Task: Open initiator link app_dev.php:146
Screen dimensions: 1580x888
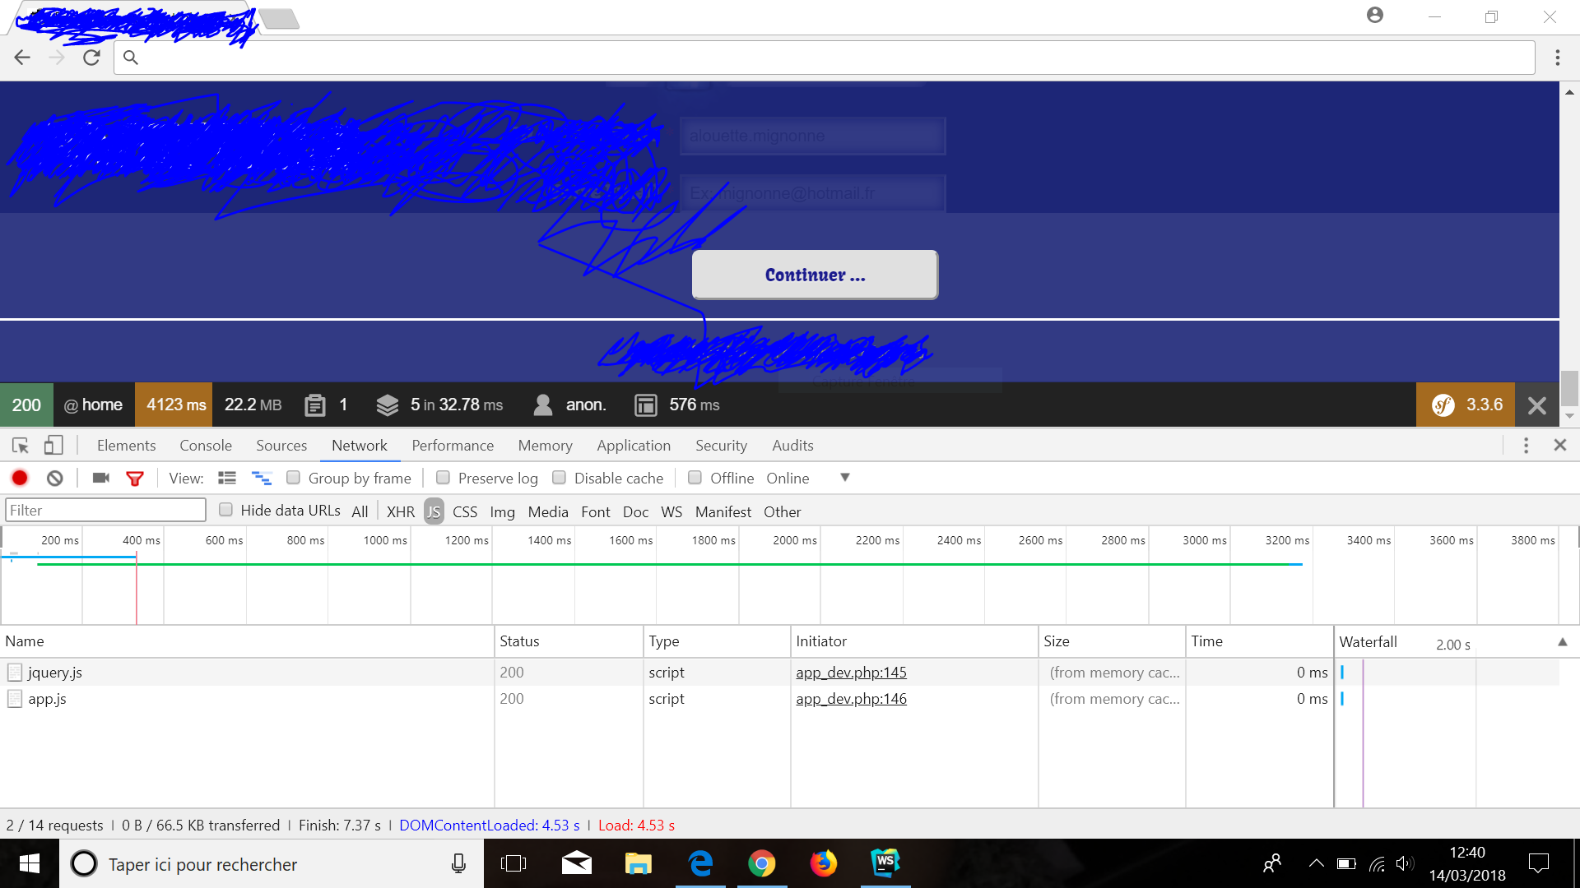Action: (x=851, y=699)
